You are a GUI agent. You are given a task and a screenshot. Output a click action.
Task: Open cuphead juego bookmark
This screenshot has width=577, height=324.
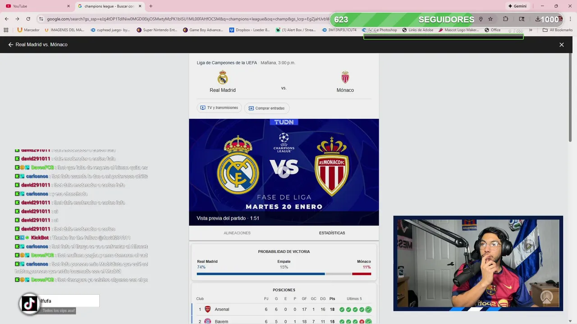point(110,30)
